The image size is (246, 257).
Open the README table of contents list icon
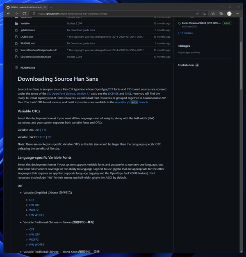click(x=16, y=68)
